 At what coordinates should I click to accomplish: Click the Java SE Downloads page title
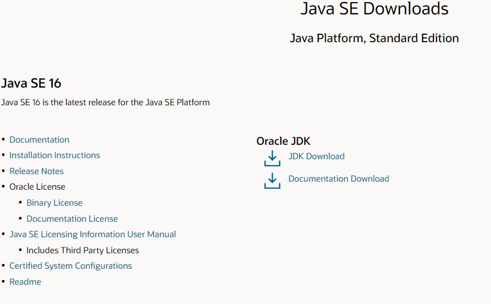(x=374, y=9)
